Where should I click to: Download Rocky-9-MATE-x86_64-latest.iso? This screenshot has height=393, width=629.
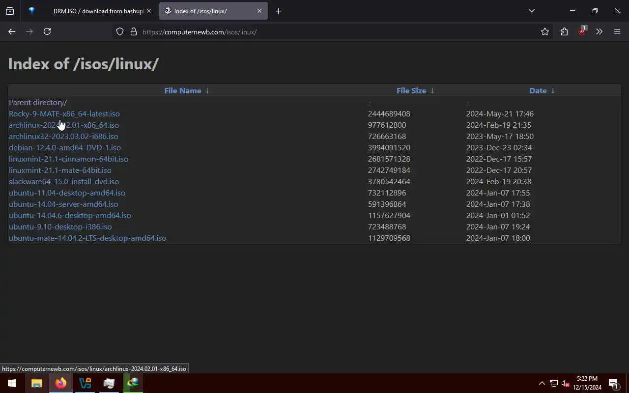coord(64,113)
